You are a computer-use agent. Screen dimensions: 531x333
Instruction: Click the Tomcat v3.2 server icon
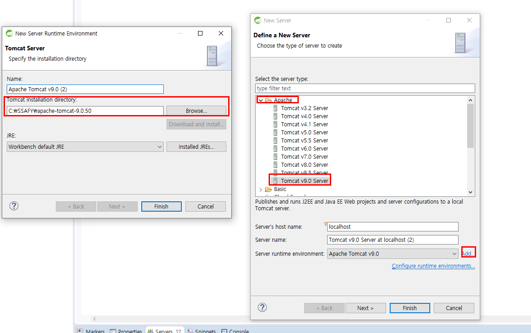(x=275, y=108)
